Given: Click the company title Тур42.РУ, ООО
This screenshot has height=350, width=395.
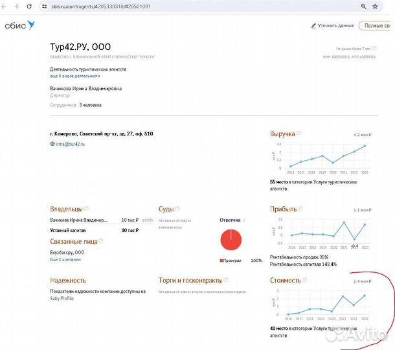Looking at the screenshot, I should (x=80, y=47).
